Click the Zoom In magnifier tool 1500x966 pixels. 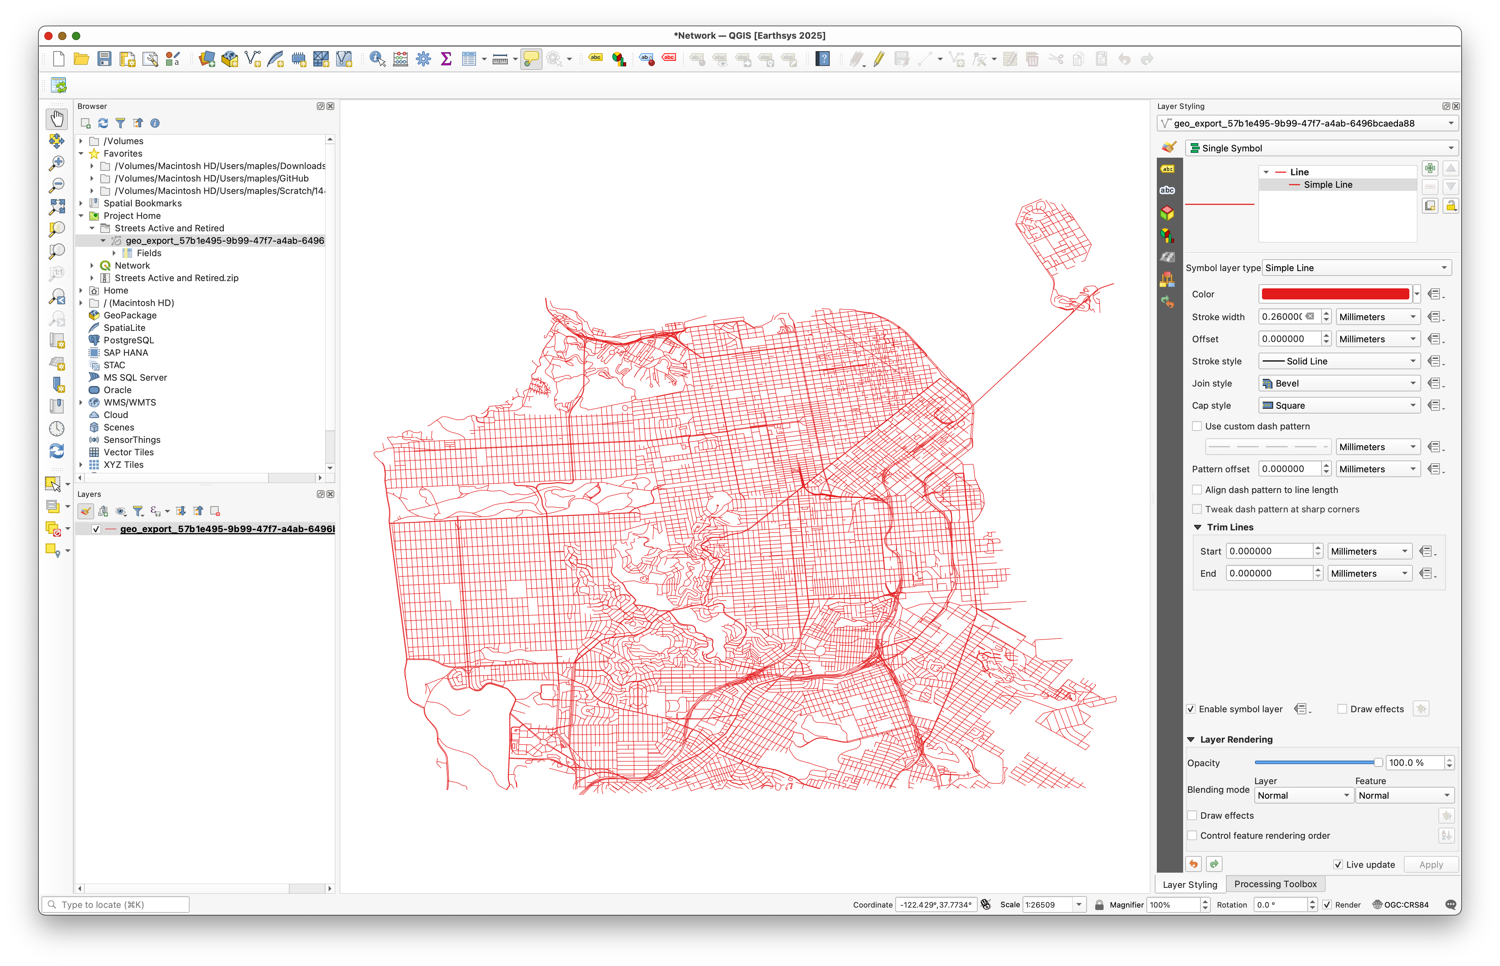[56, 163]
